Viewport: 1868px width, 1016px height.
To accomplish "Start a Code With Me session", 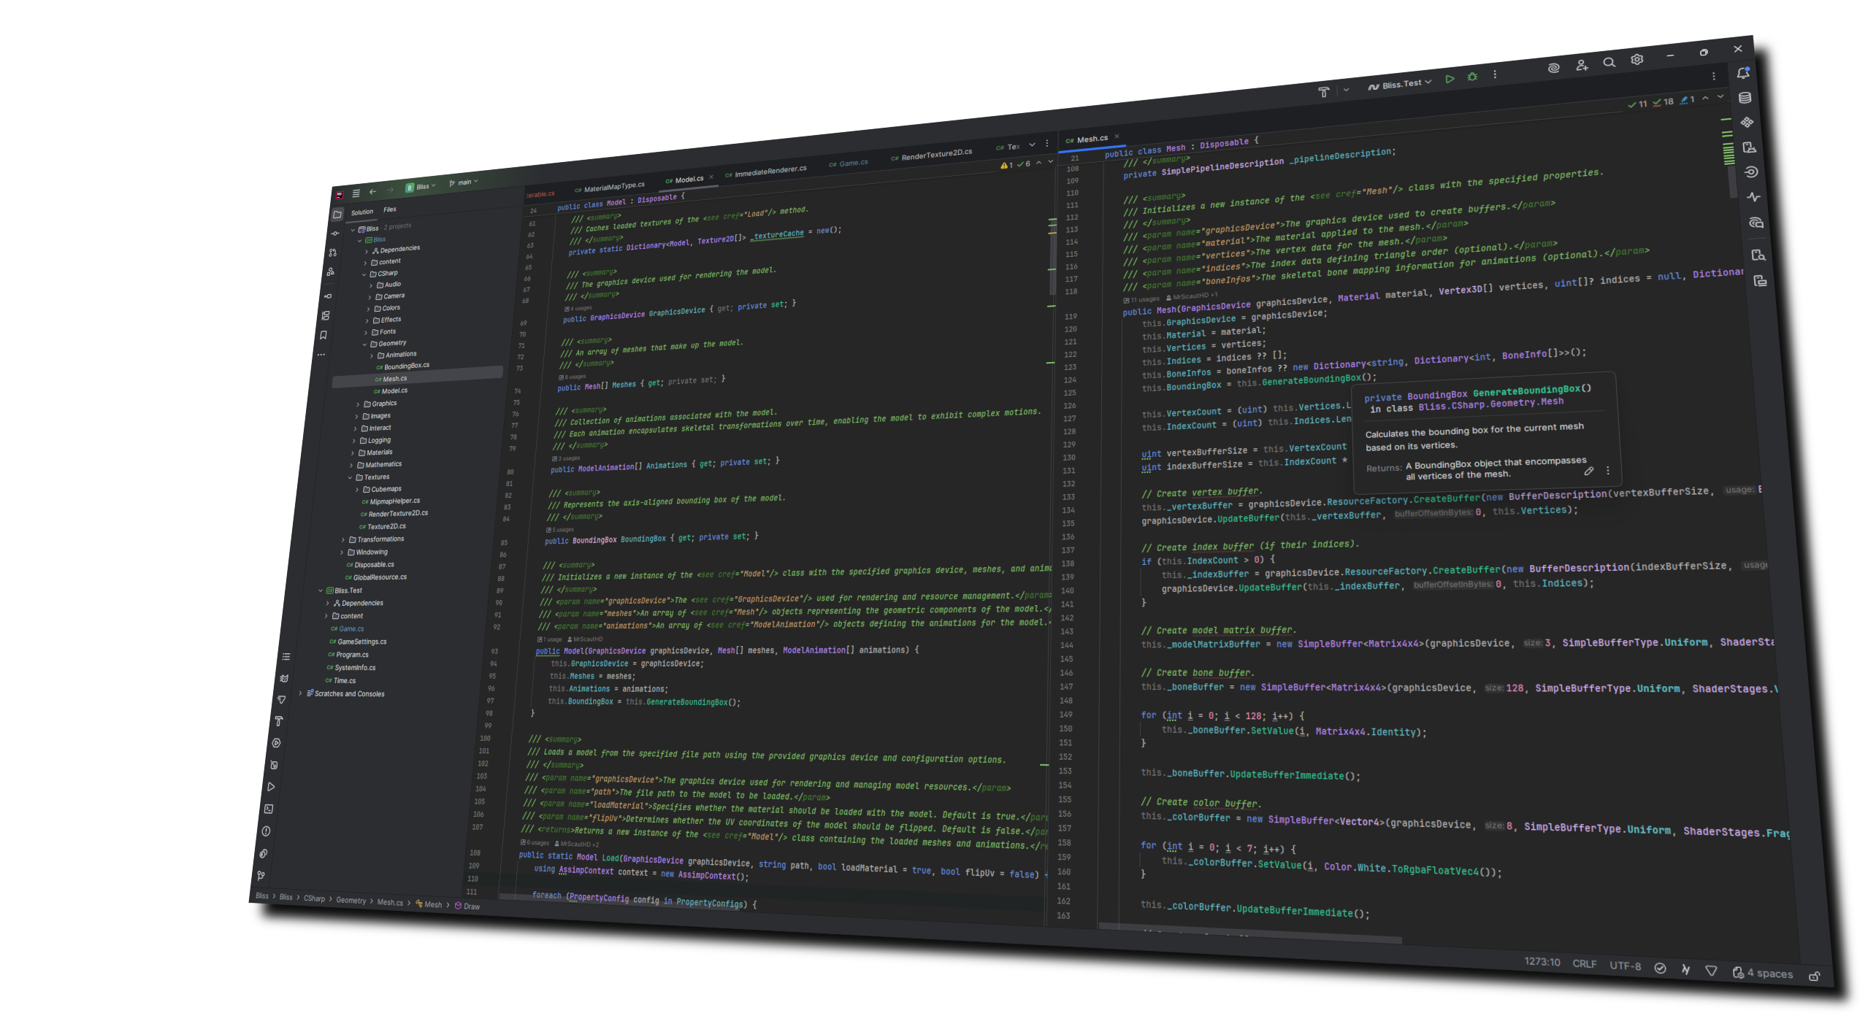I will pyautogui.click(x=1582, y=64).
